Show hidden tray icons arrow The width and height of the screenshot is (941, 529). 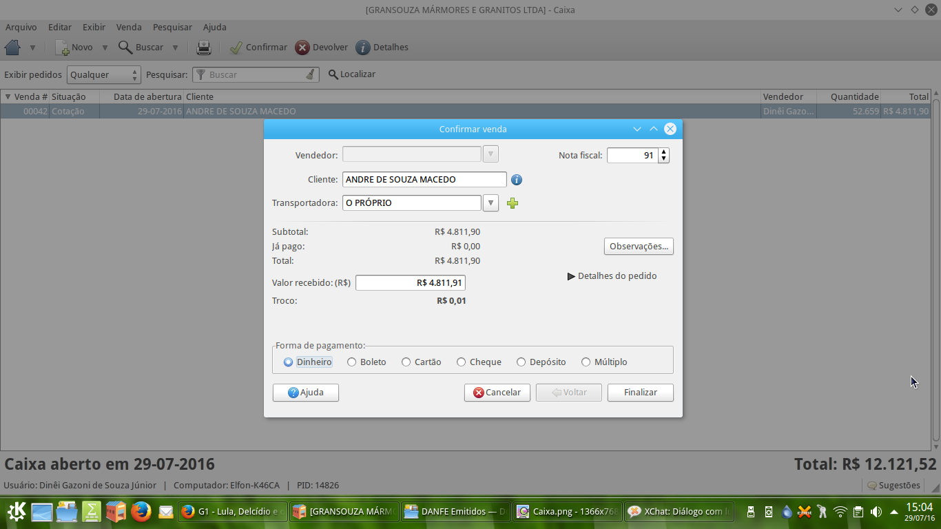(x=893, y=512)
